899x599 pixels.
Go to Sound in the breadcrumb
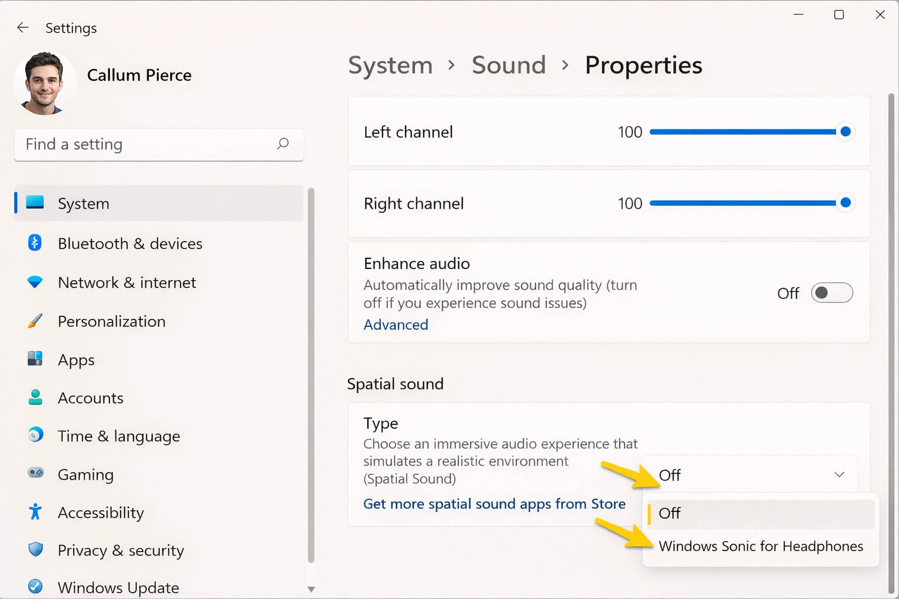coord(508,65)
